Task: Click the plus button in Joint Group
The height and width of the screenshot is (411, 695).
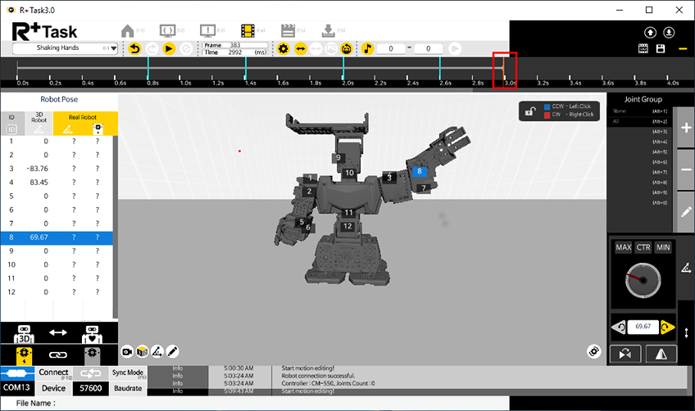Action: click(x=686, y=129)
